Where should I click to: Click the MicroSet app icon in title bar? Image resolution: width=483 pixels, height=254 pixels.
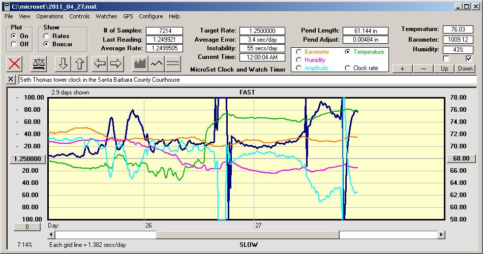tap(7, 6)
